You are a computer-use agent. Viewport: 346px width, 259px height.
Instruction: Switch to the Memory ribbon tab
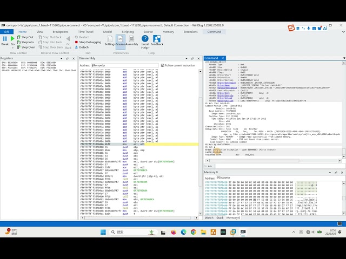168,32
